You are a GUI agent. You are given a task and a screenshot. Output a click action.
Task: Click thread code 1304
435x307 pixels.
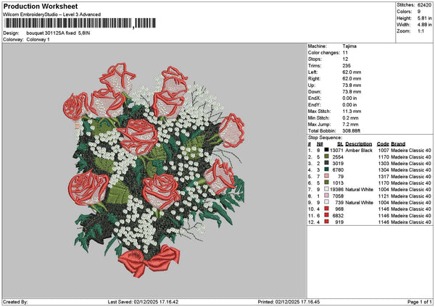click(x=384, y=170)
